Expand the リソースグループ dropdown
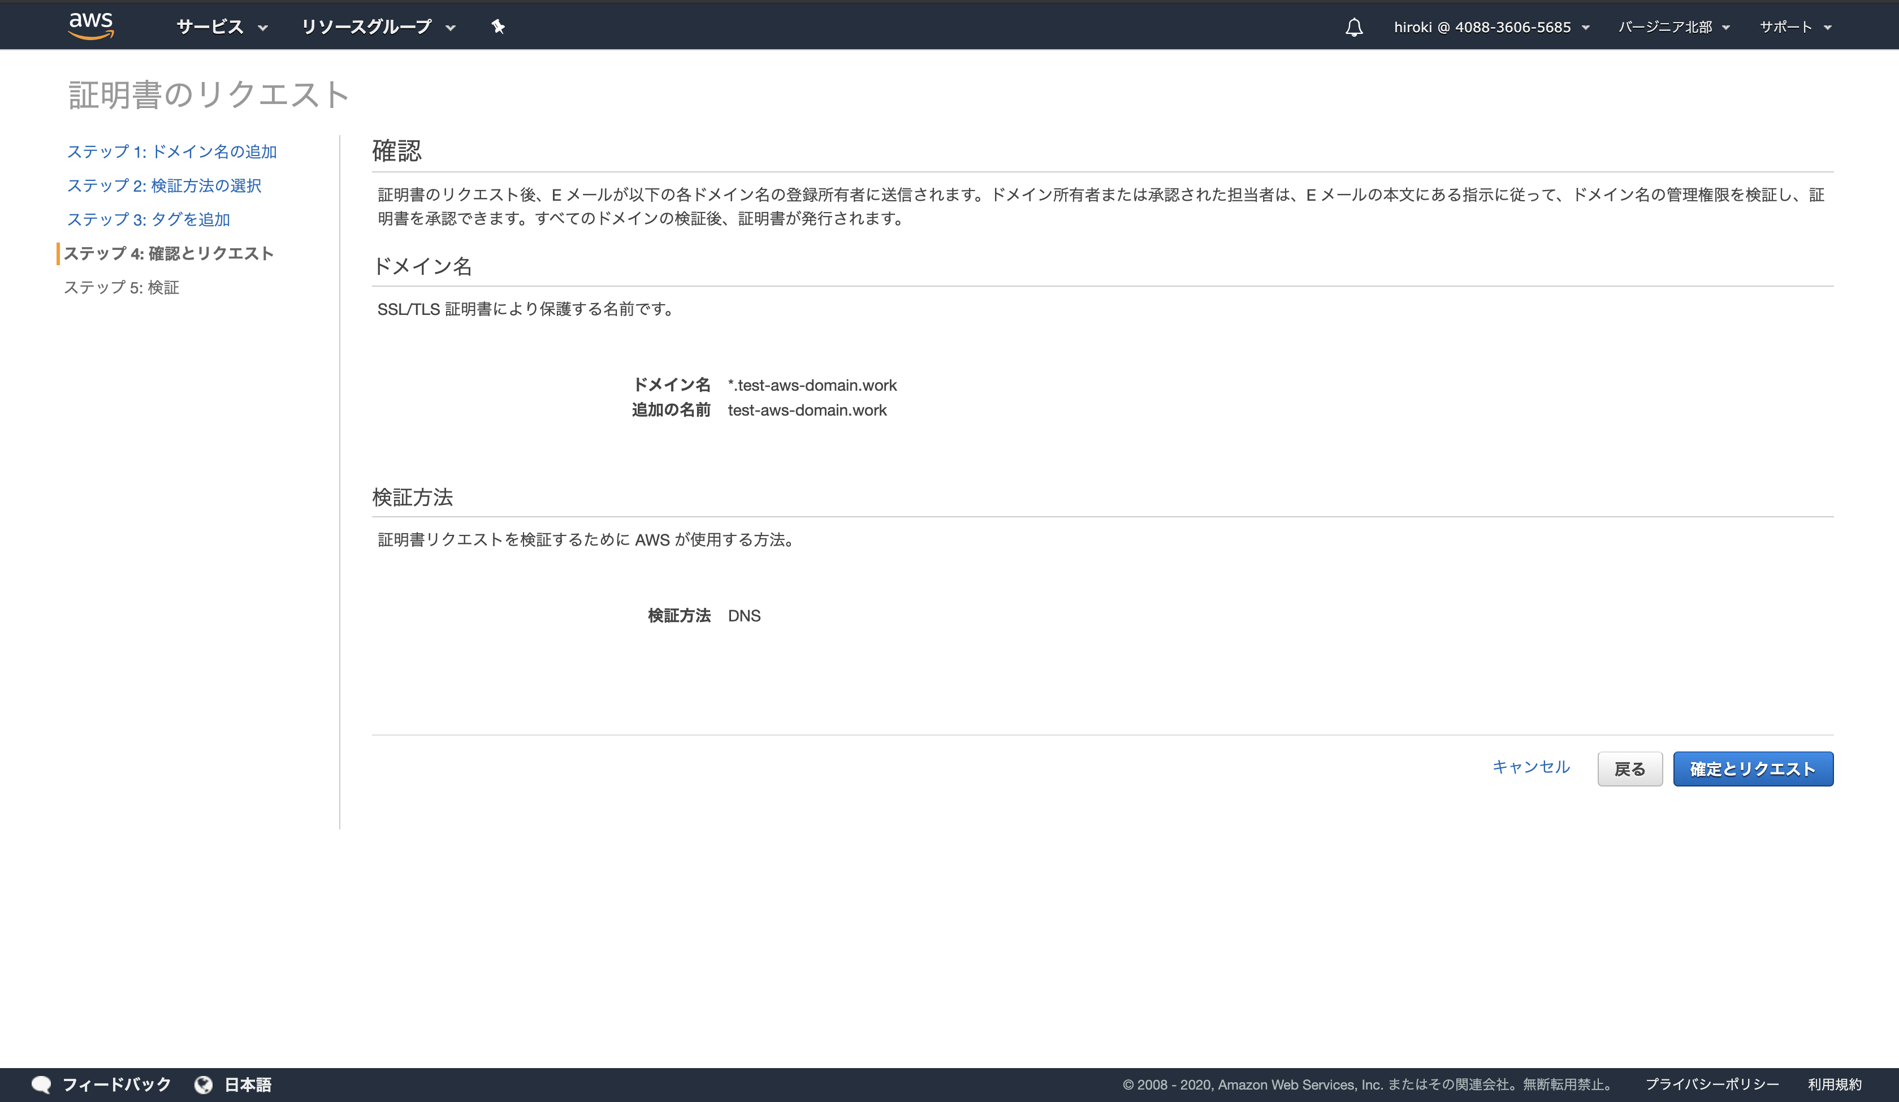Screen dimensions: 1899x1102 click(x=378, y=27)
